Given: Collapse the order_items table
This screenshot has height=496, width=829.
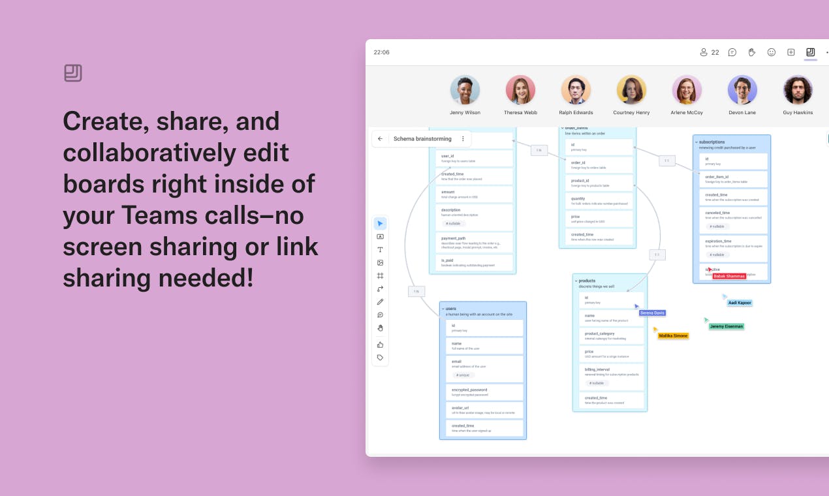Looking at the screenshot, I should click(562, 128).
